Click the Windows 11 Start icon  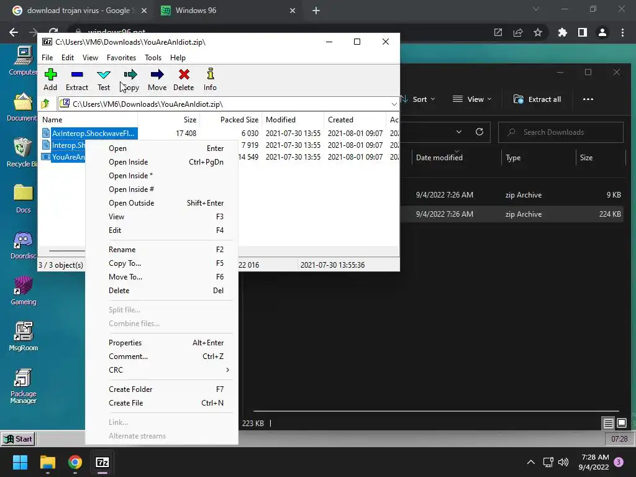point(20,462)
